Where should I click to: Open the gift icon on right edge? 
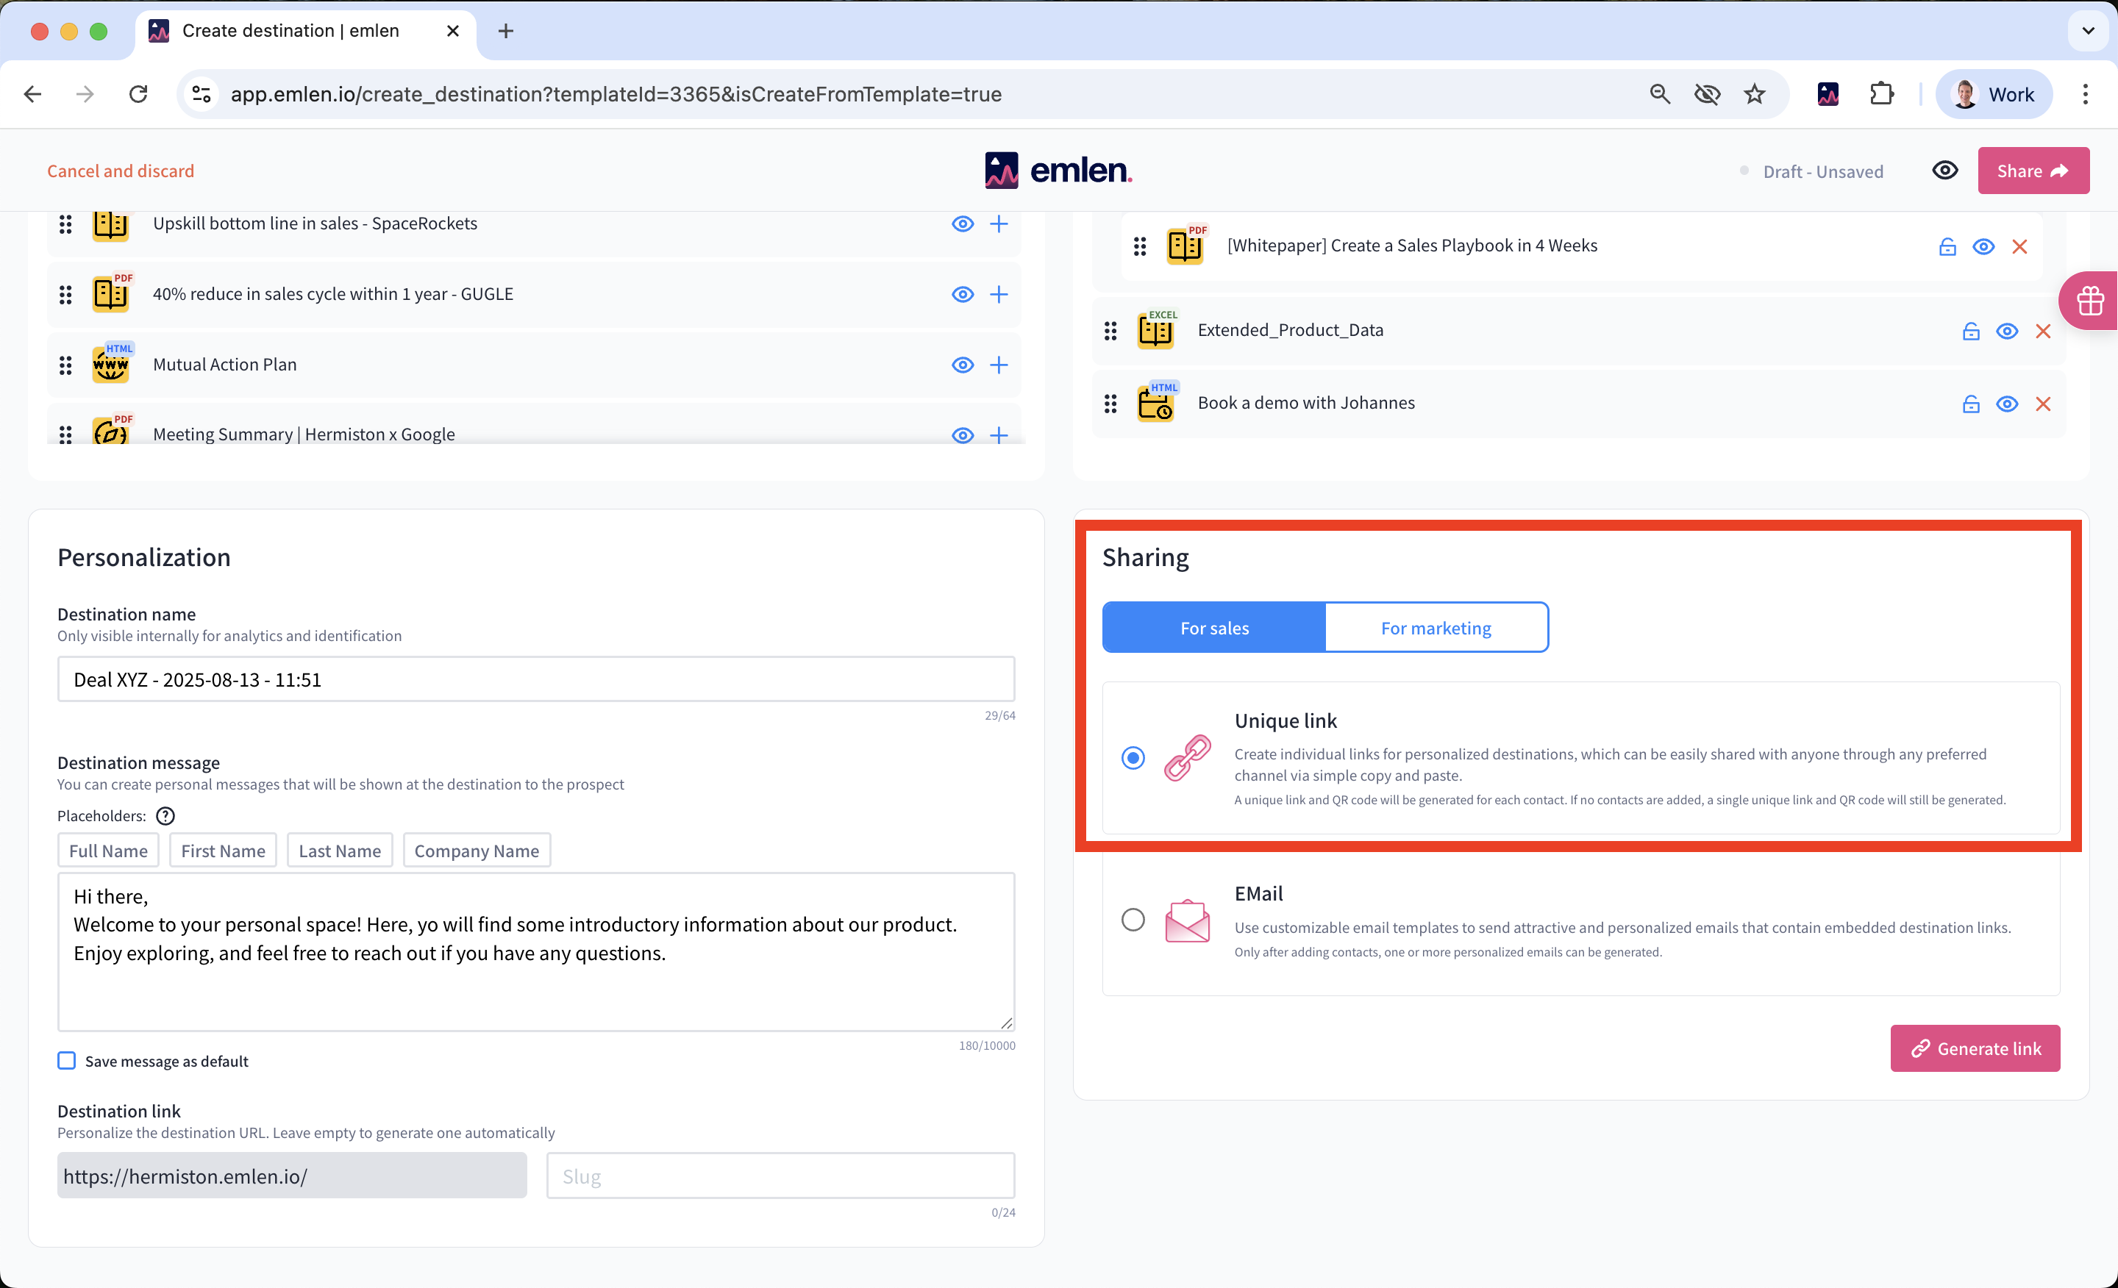2089,301
